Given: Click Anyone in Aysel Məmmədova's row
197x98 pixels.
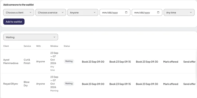Looking at the screenshot, I should pos(40,61).
